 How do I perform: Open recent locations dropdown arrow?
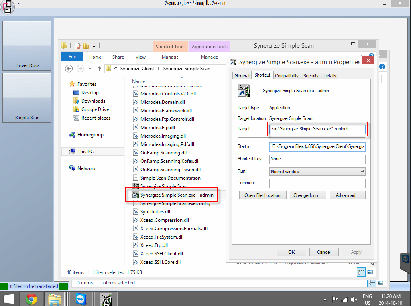click(x=90, y=69)
